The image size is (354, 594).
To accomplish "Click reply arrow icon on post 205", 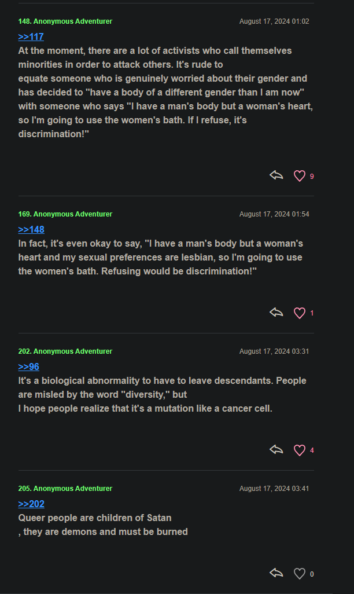I will pos(276,573).
